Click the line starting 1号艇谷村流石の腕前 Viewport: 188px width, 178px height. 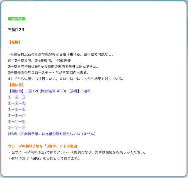click(x=61, y=55)
